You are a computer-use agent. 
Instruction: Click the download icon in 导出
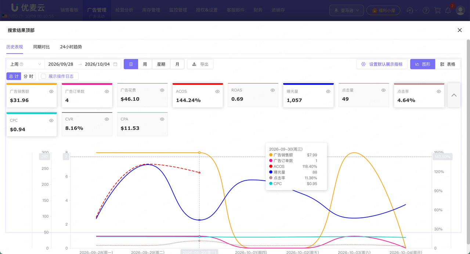point(194,64)
